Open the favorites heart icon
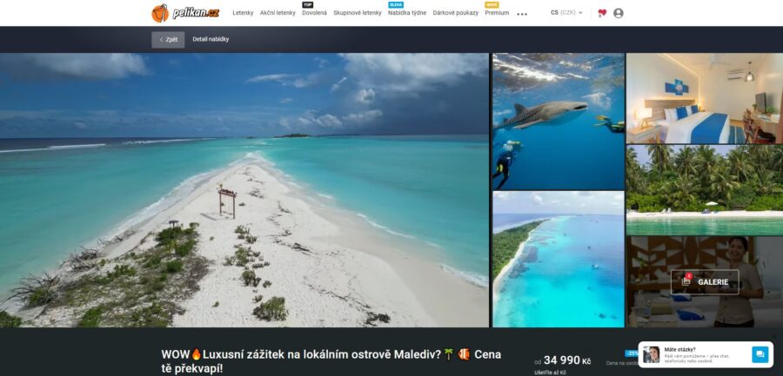783x376 pixels. point(602,13)
